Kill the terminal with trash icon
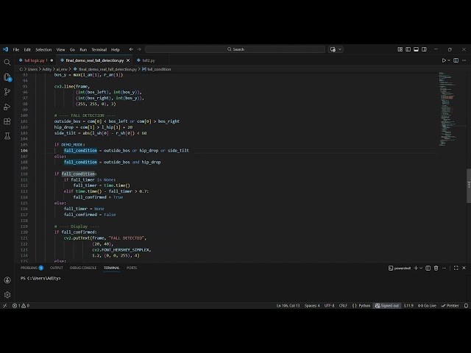This screenshot has height=353, width=471. 436,268
